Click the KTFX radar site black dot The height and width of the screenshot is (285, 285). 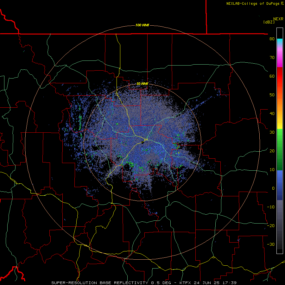pos(143,142)
